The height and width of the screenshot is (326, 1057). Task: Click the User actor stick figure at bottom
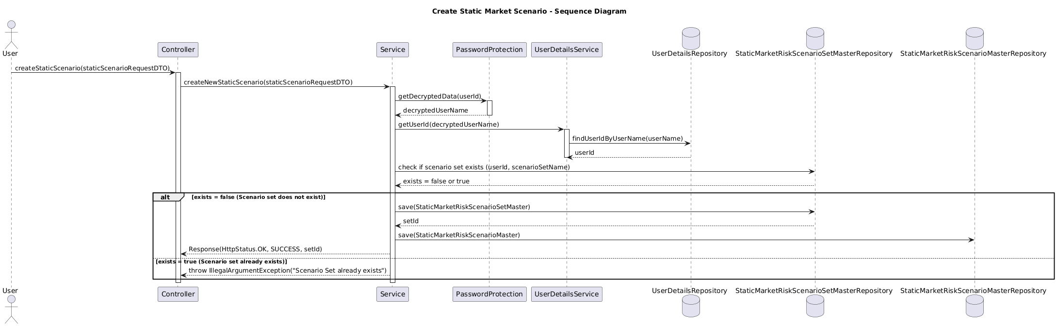pyautogui.click(x=11, y=308)
